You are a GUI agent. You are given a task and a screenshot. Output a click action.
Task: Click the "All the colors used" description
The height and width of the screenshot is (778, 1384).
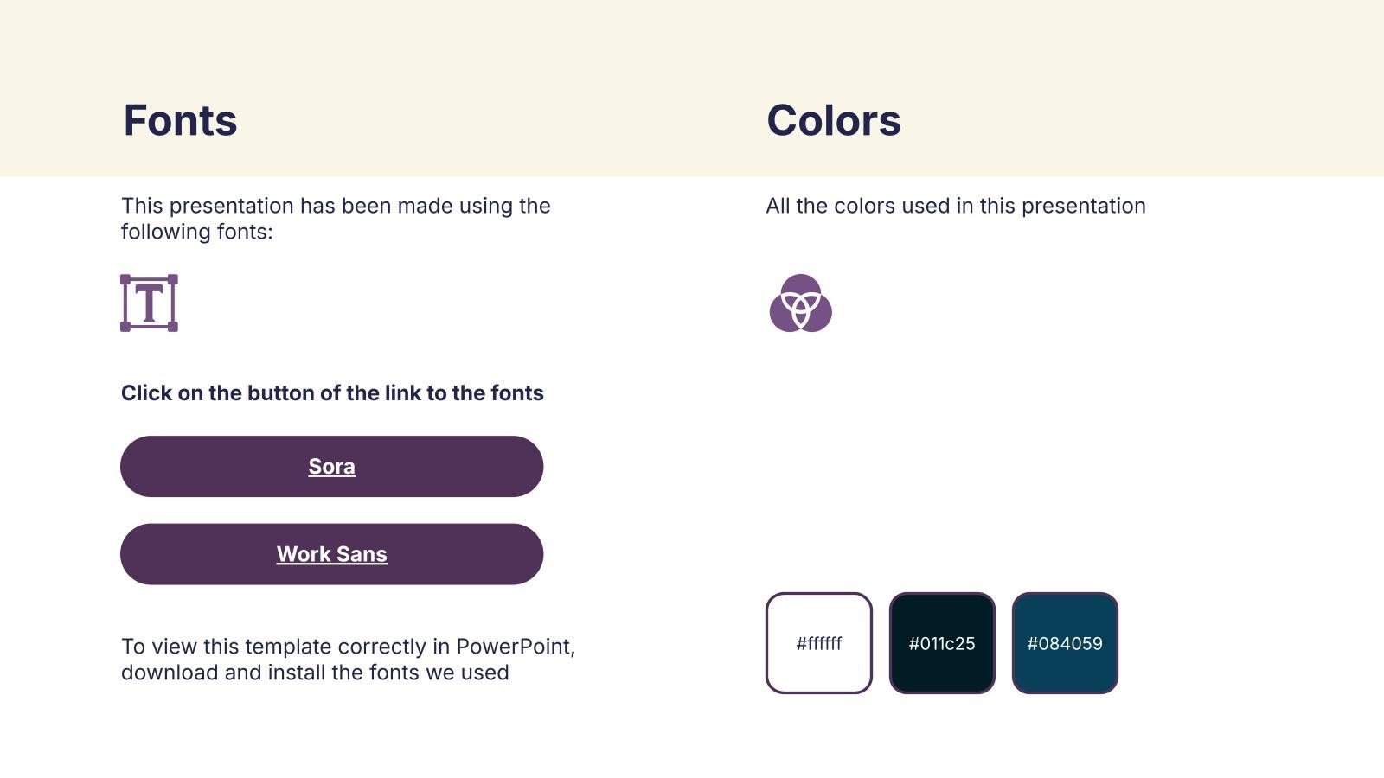click(x=955, y=206)
